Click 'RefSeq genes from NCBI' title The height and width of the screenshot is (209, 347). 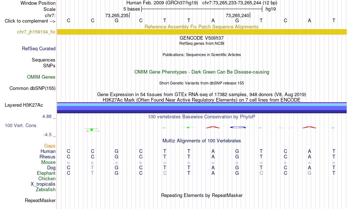202,43
